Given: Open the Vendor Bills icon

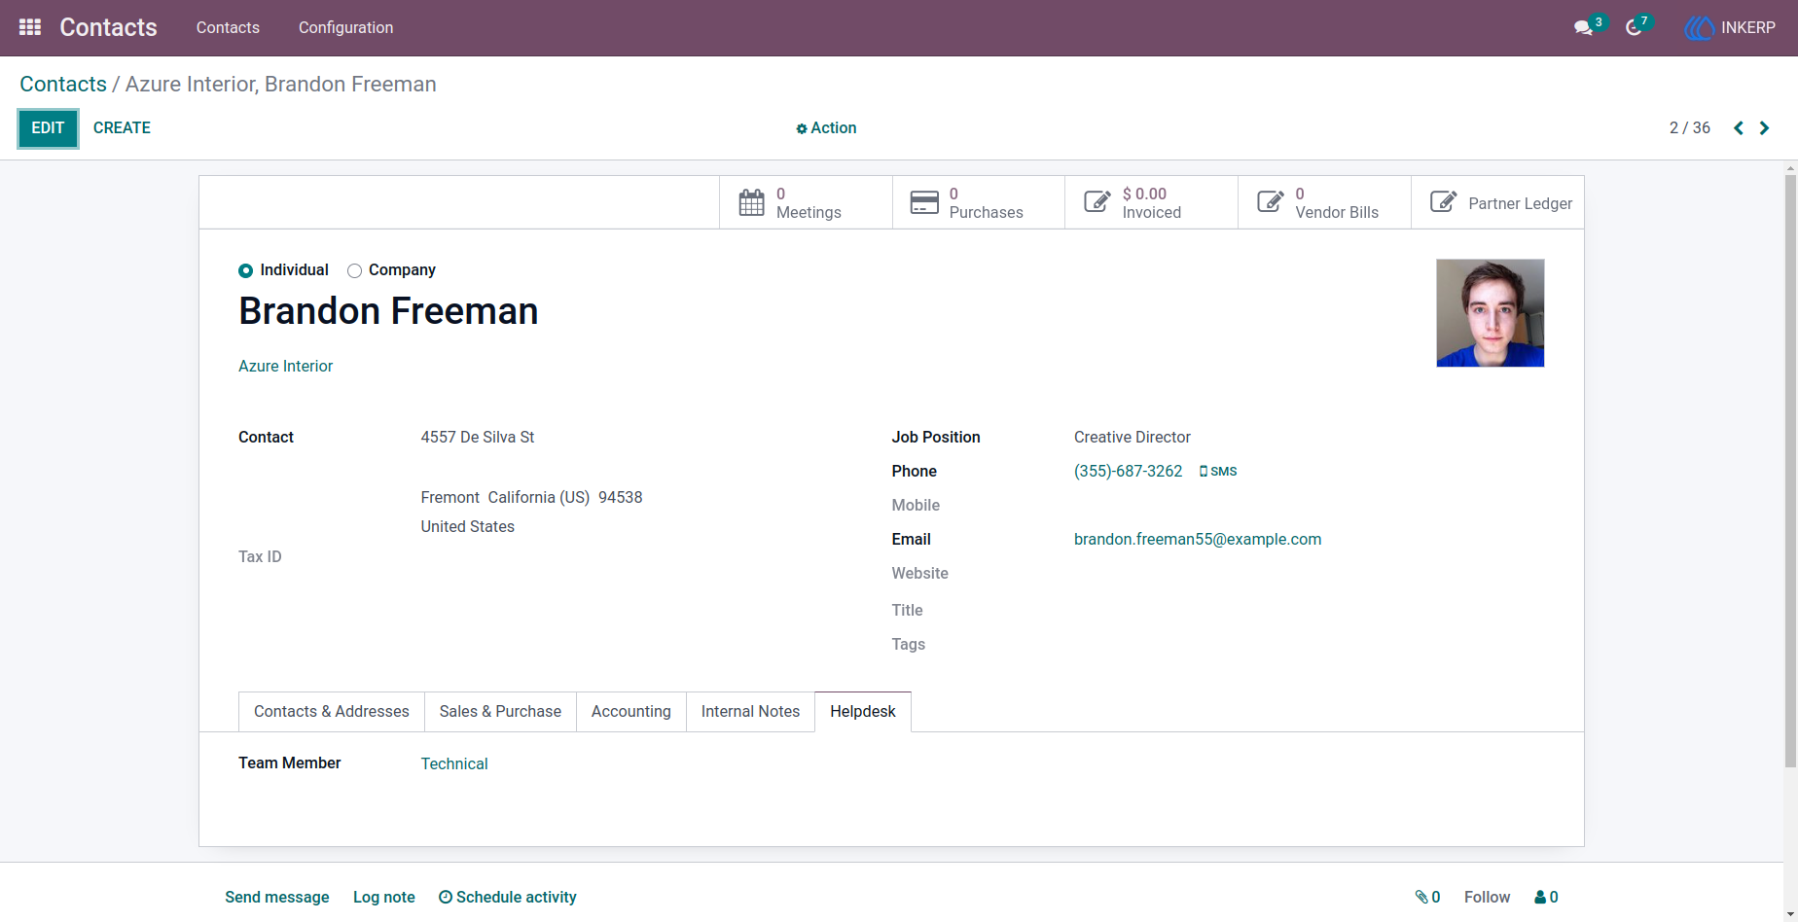Looking at the screenshot, I should (1271, 202).
